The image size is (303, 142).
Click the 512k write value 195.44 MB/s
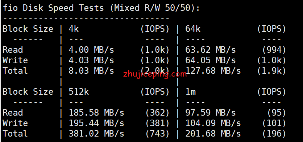96,123
